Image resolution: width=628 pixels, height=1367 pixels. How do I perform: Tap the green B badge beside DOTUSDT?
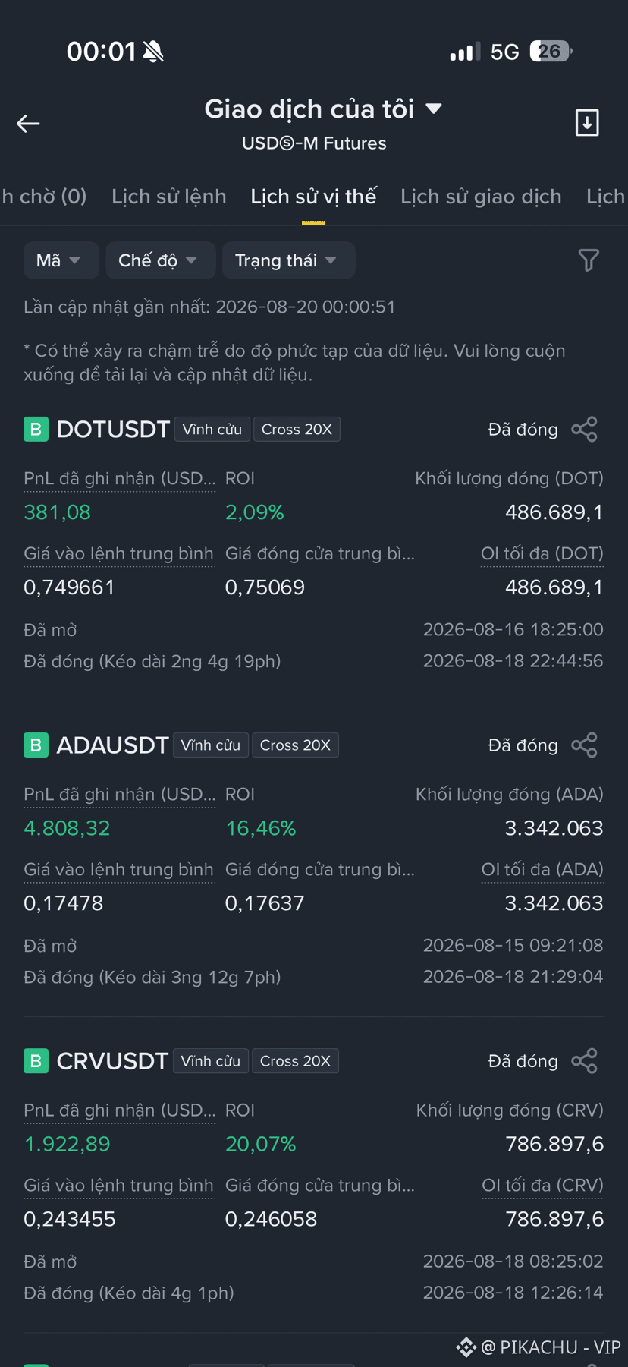pos(36,429)
